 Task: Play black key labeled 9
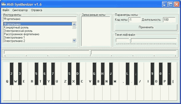pos(152,74)
